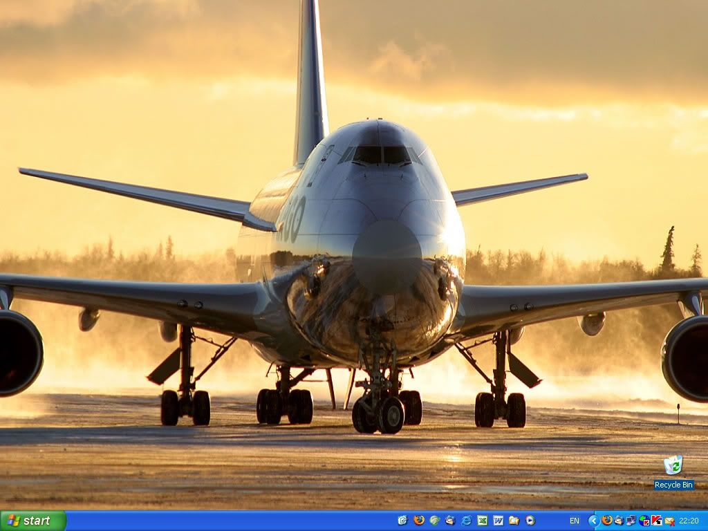Expand hidden system tray icons arrow

594,521
